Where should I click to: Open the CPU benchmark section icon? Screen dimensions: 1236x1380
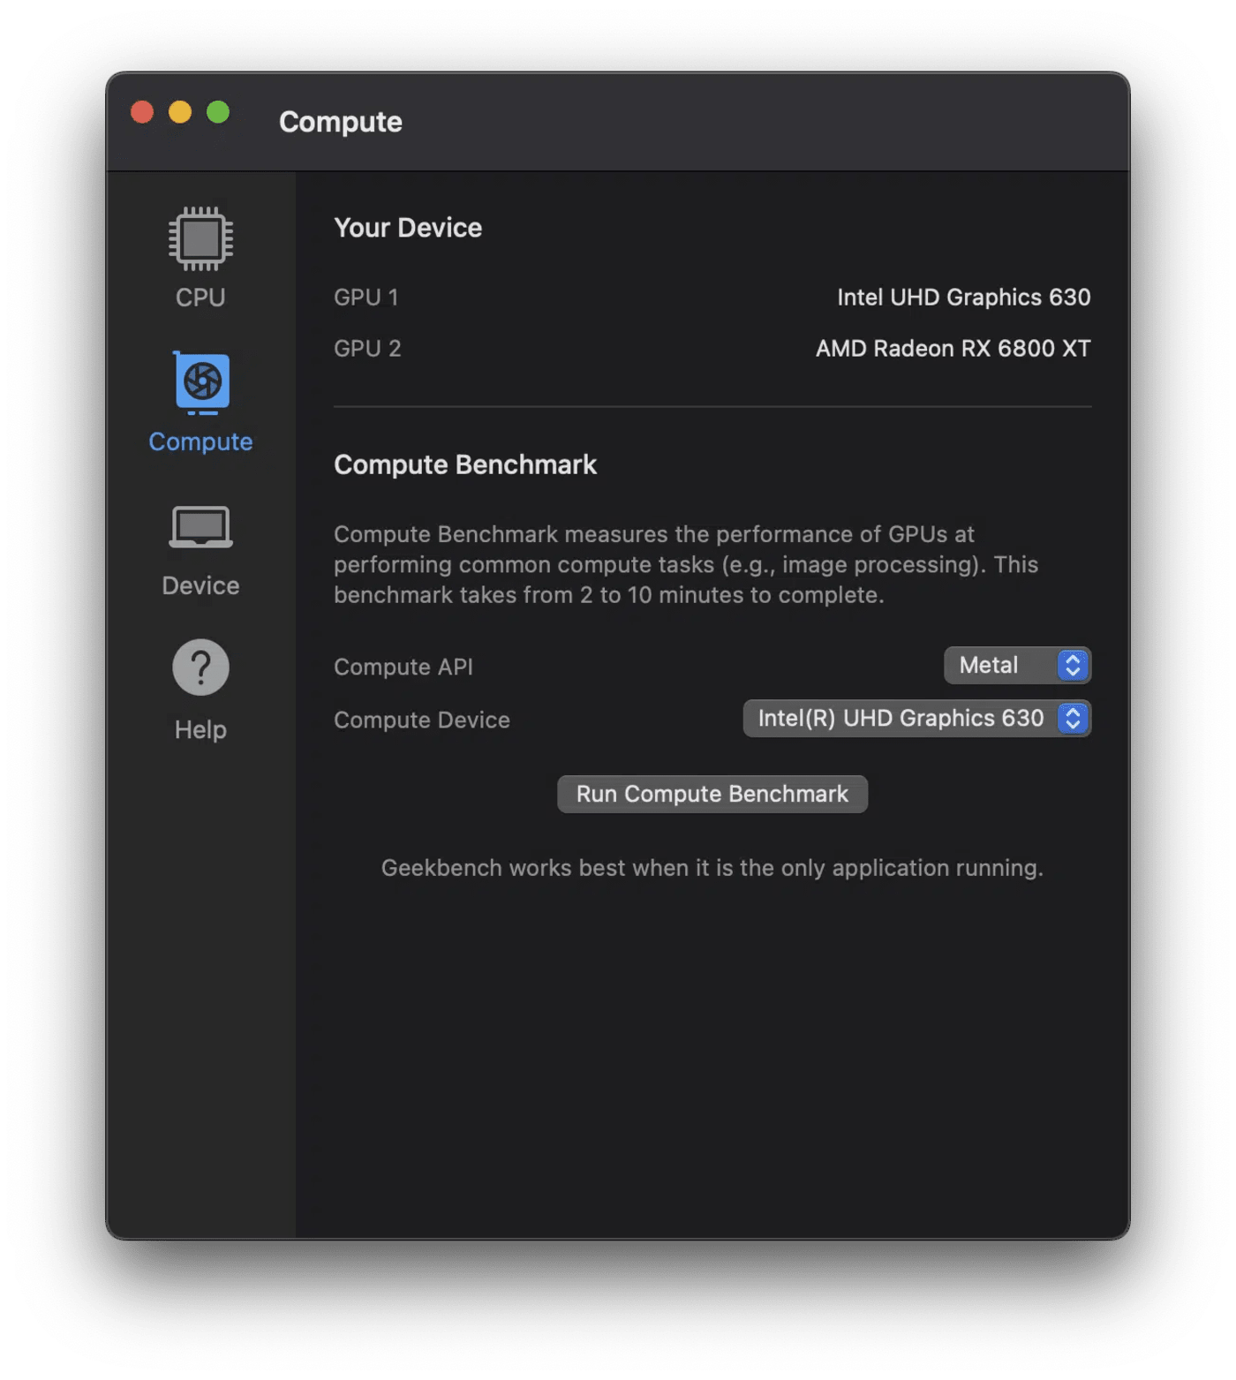[200, 238]
